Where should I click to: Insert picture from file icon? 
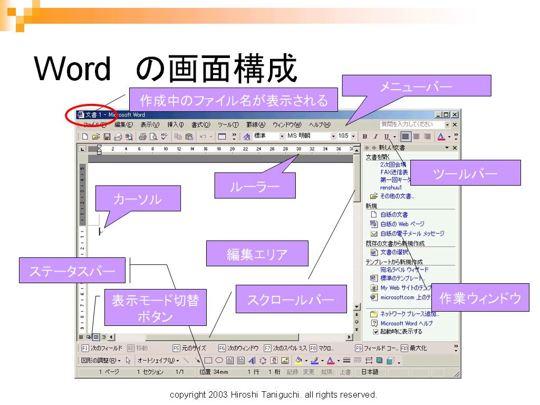[x=285, y=360]
